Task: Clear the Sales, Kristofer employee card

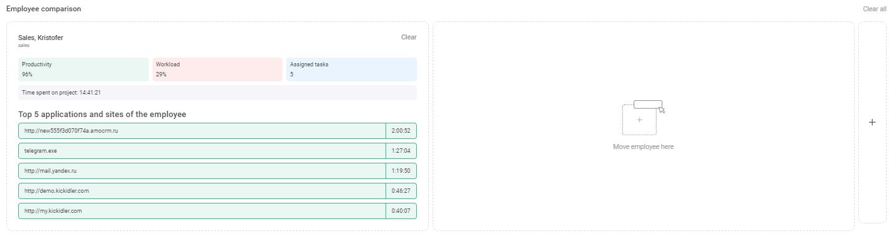Action: click(409, 37)
